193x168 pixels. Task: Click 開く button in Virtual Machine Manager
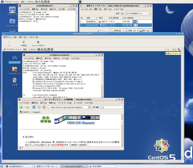point(145,30)
